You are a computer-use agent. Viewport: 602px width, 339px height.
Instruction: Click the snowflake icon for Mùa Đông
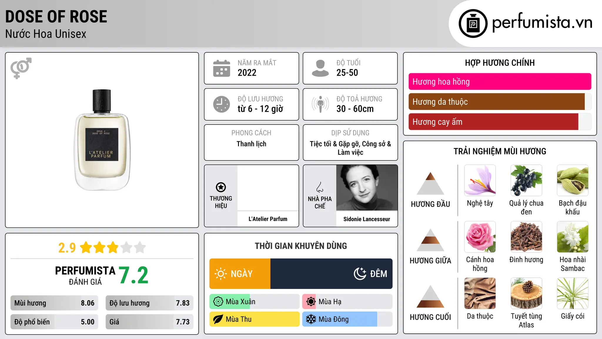click(x=311, y=319)
